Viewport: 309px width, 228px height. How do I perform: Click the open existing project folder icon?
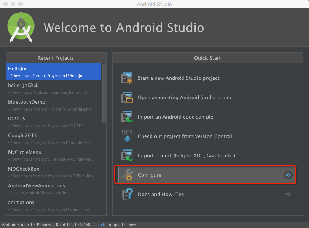click(127, 97)
